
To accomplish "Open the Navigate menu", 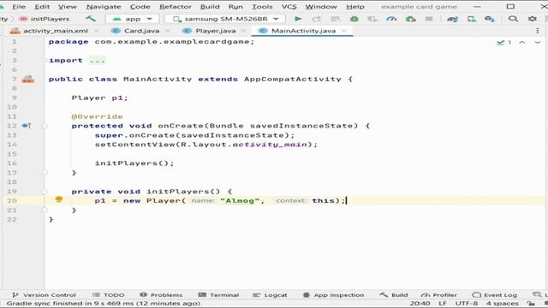I will pyautogui.click(x=104, y=7).
